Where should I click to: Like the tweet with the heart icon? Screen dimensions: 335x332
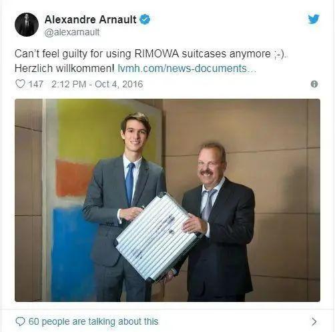[x=20, y=84]
